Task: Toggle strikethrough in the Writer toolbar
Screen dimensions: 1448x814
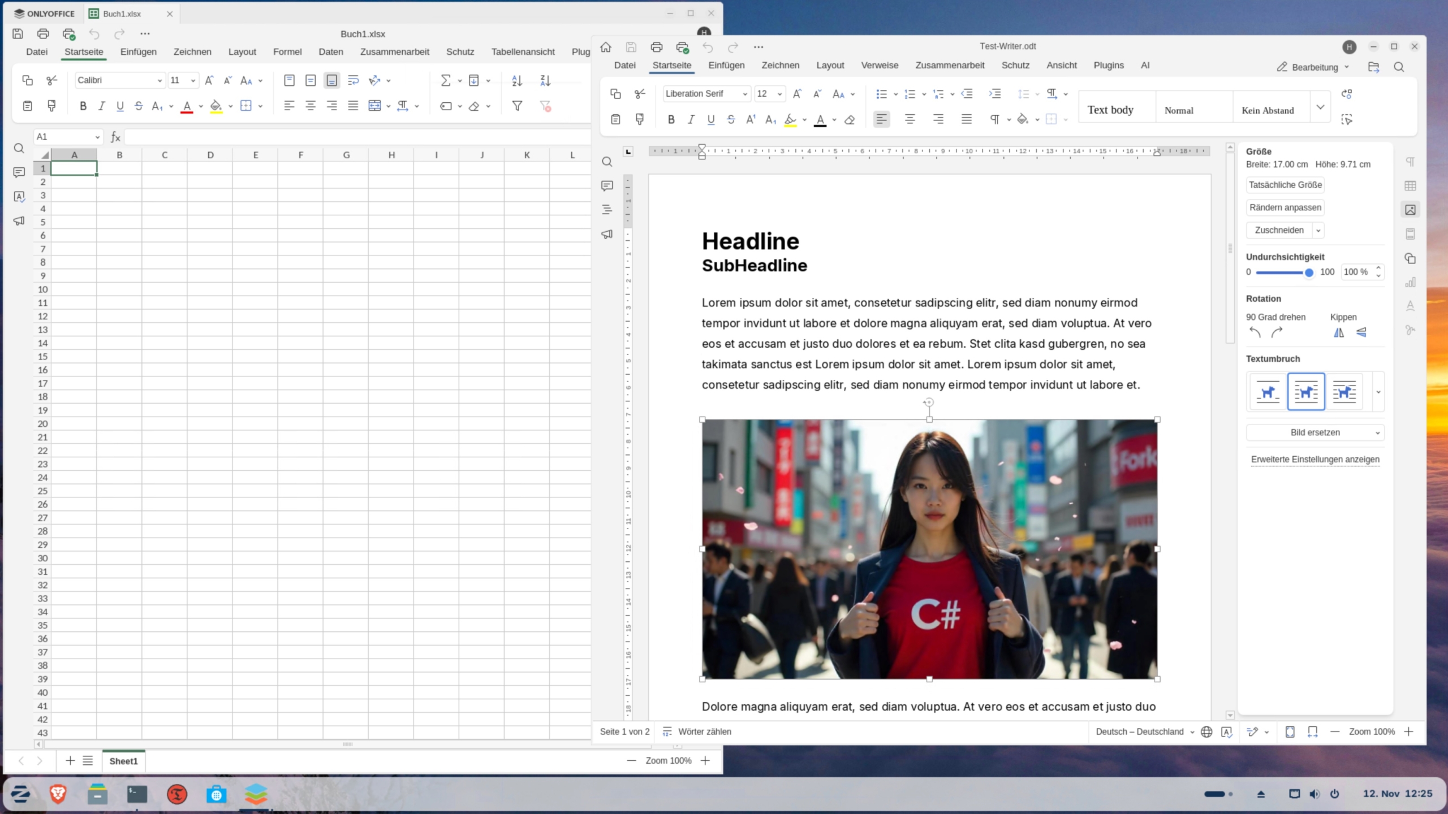Action: pos(731,119)
